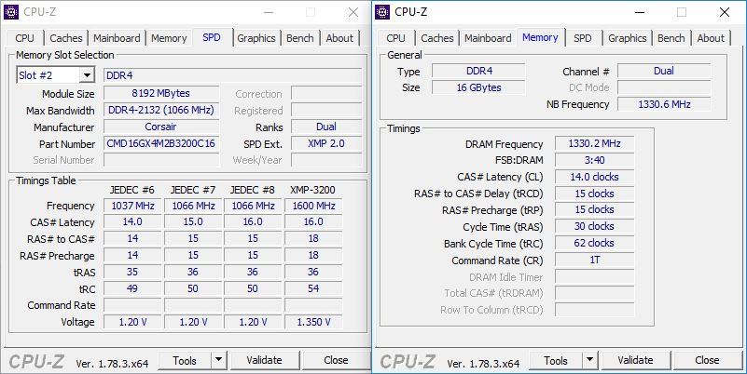This screenshot has width=747, height=374.
Task: Click Command Rate value 1T
Action: (594, 260)
